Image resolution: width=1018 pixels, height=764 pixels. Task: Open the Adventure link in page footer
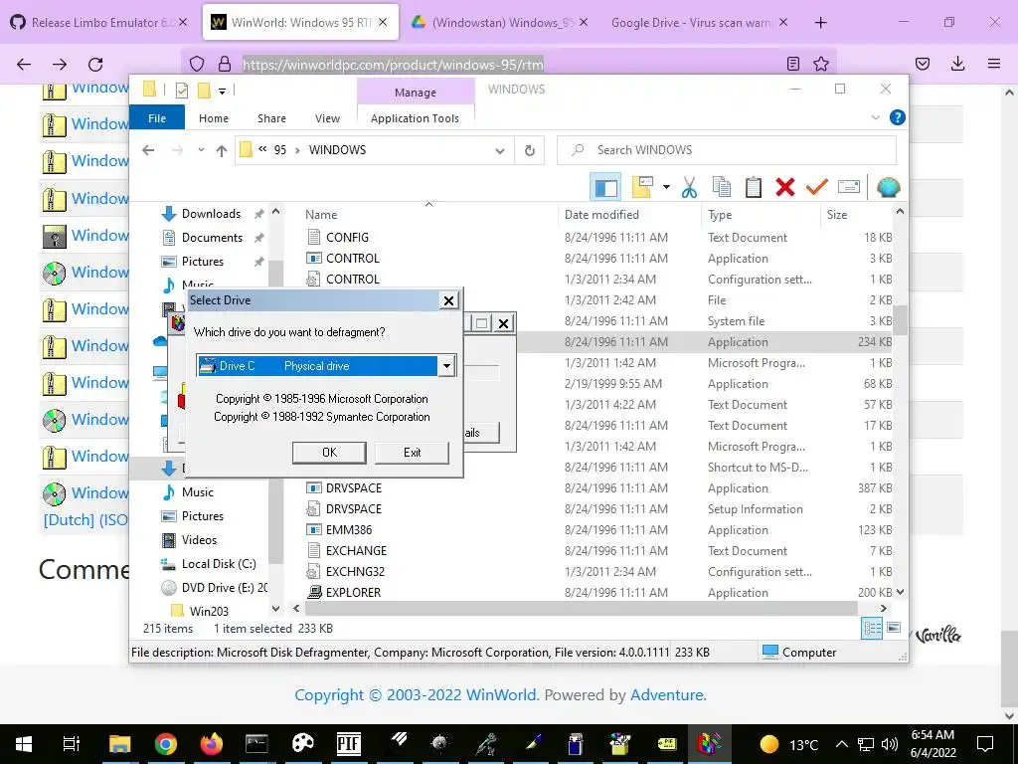[668, 695]
